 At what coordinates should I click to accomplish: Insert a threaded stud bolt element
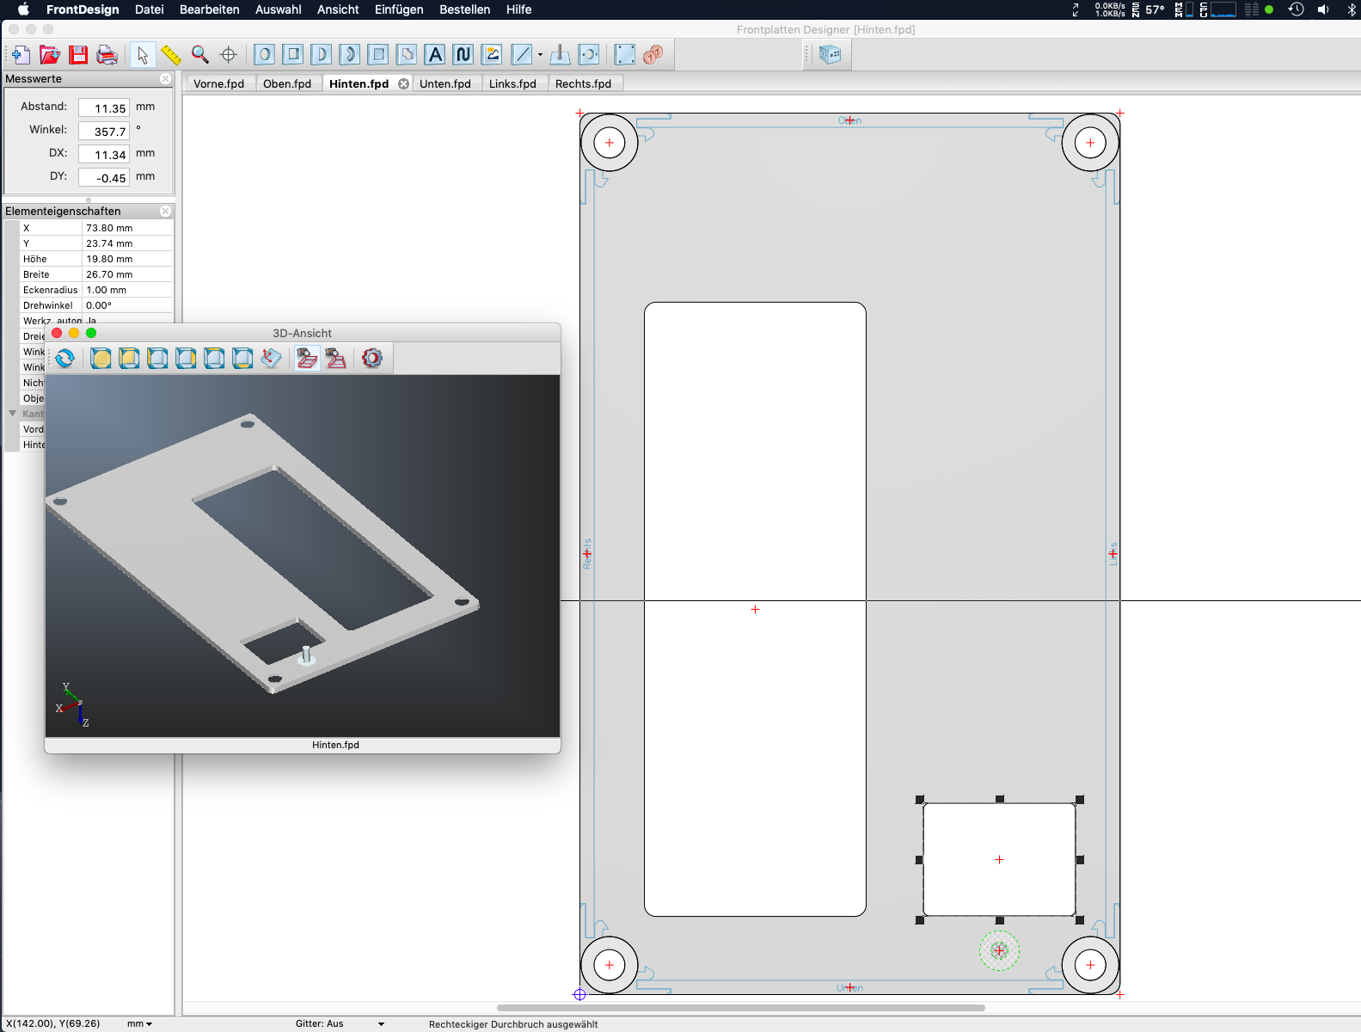point(560,55)
